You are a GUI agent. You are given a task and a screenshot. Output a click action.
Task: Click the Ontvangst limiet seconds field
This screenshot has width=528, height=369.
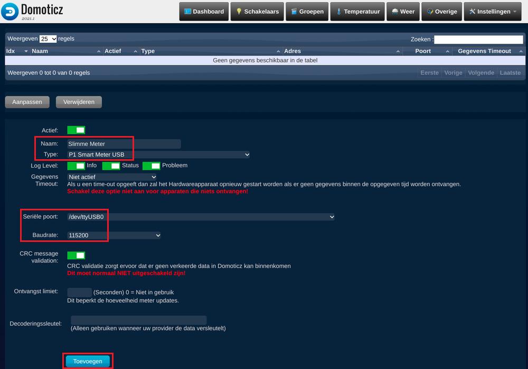[x=80, y=292]
